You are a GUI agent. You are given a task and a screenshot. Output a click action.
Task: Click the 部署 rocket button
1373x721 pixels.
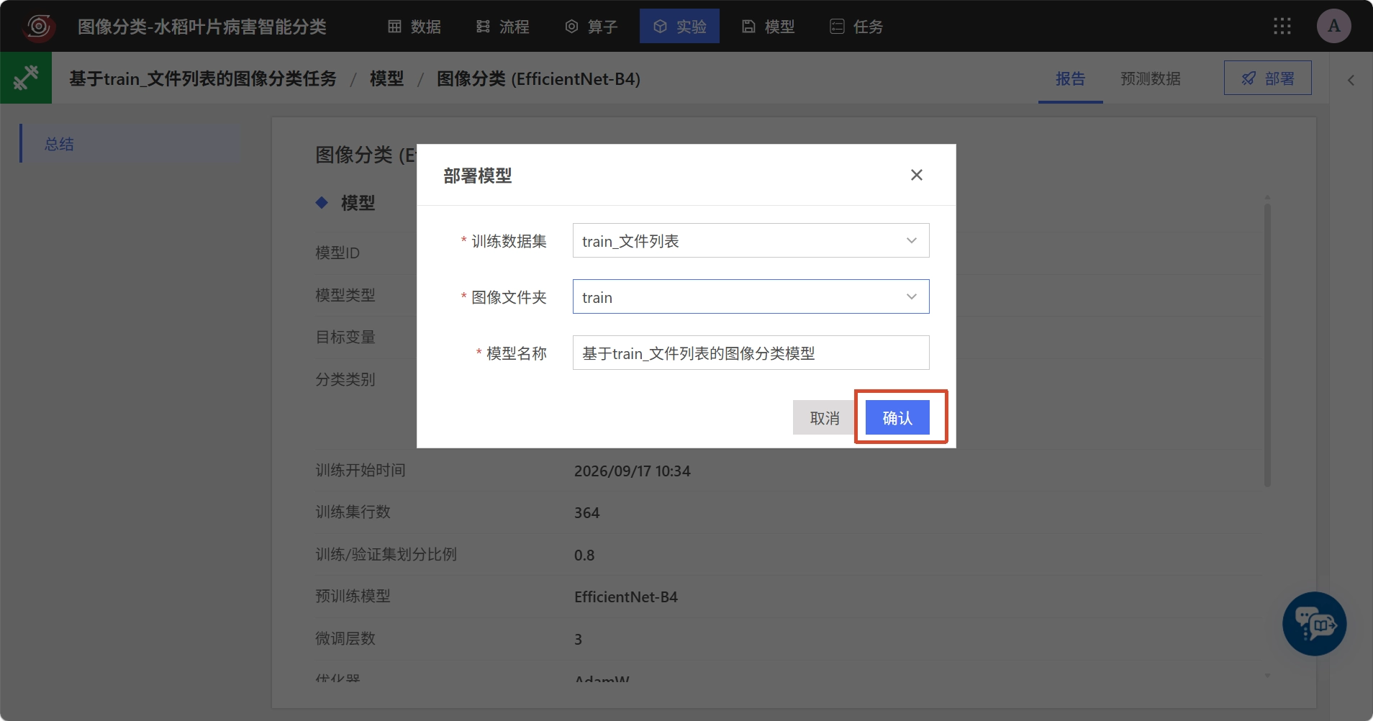[x=1268, y=78]
